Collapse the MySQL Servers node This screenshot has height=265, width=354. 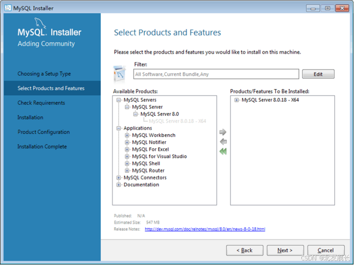(x=119, y=100)
